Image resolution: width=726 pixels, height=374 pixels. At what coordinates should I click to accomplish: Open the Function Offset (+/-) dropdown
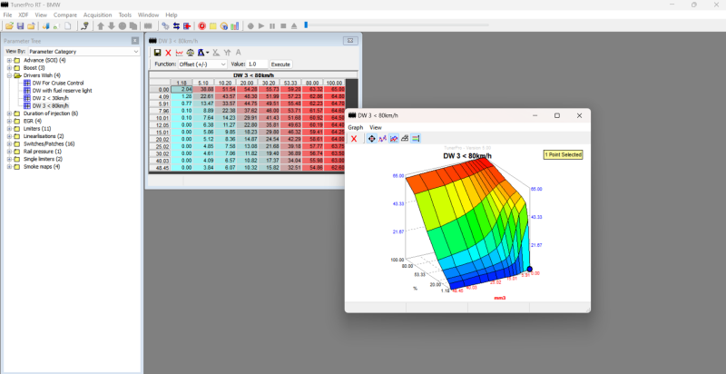(201, 64)
